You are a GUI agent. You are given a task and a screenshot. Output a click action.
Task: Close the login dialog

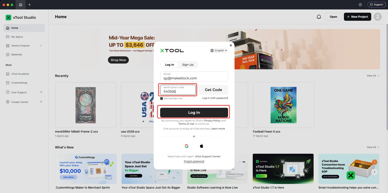pos(231,45)
